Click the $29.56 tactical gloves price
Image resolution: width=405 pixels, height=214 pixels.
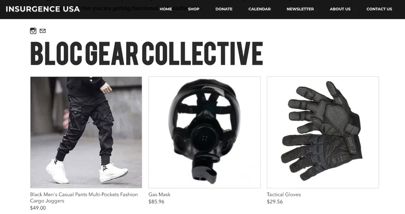275,201
